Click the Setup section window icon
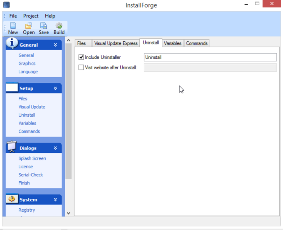The image size is (283, 230). click(x=12, y=87)
